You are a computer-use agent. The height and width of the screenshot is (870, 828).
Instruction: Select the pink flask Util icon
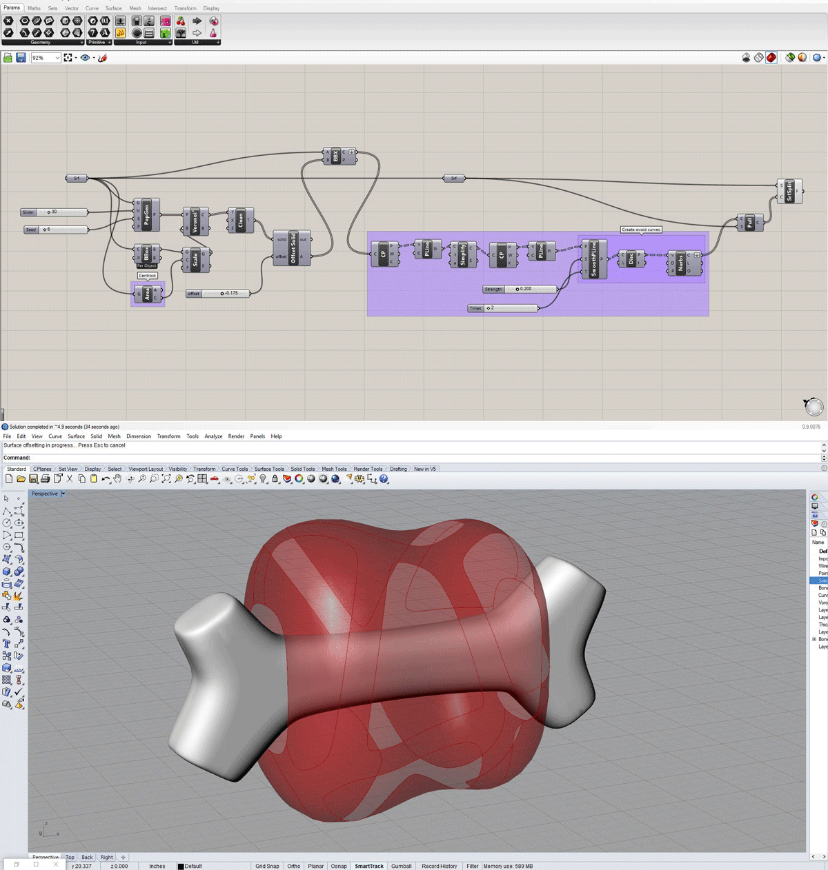point(213,32)
